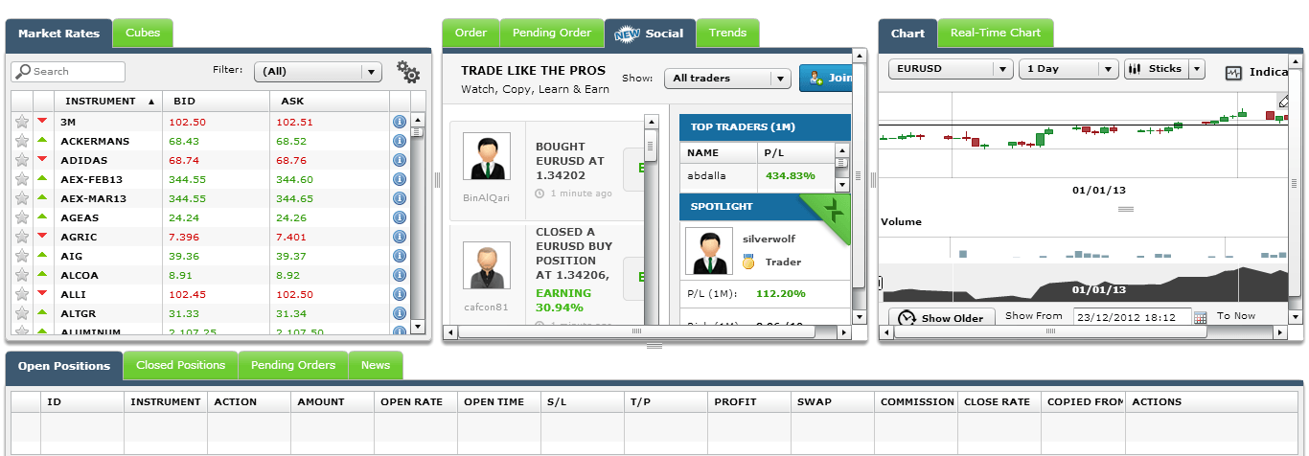The height and width of the screenshot is (456, 1309).
Task: Switch to the Real-Time Chart tab
Action: tap(995, 33)
